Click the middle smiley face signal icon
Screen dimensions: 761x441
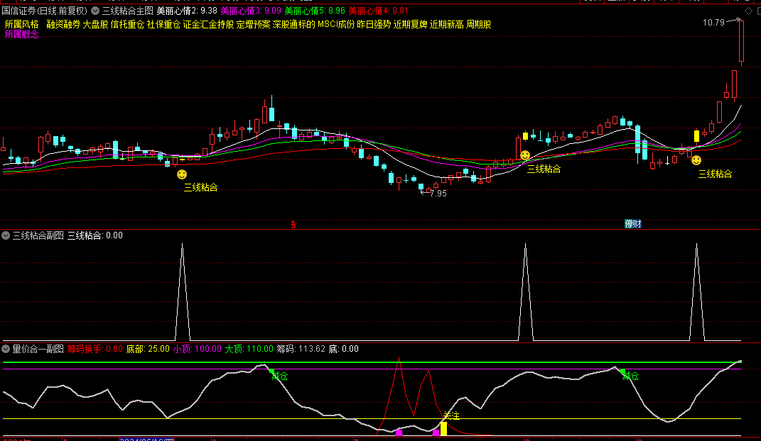[525, 155]
